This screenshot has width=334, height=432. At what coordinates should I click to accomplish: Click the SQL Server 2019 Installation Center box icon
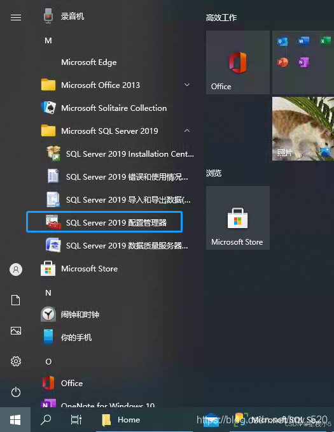coord(53,153)
